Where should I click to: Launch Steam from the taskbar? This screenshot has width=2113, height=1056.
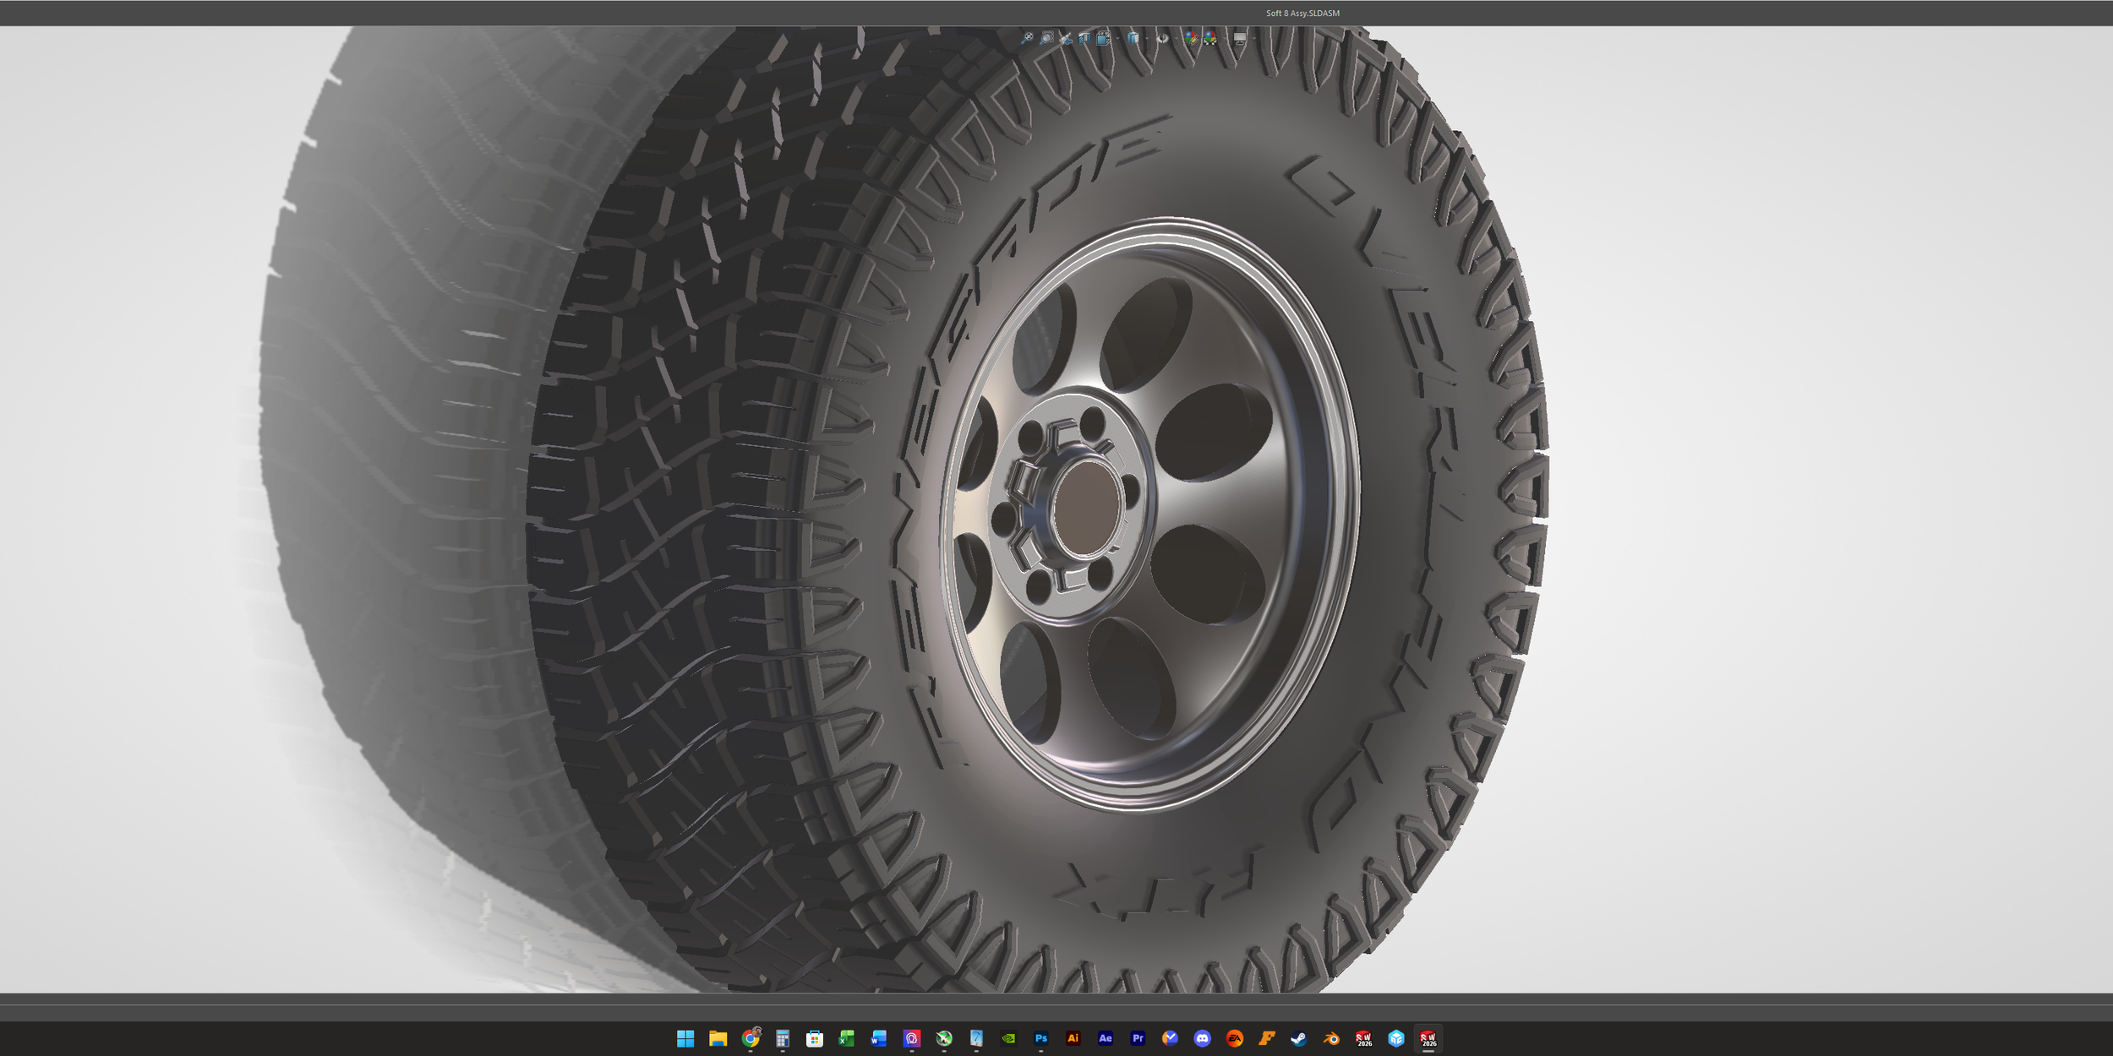pos(1299,1038)
